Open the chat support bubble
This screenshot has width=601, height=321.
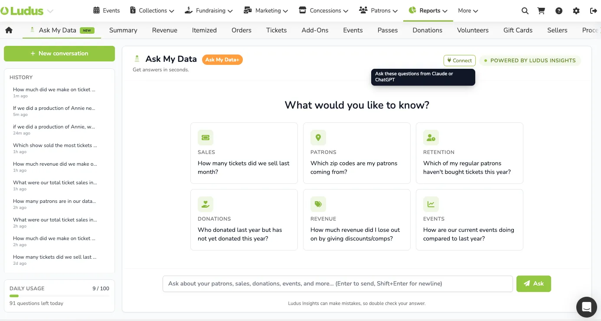pos(587,307)
